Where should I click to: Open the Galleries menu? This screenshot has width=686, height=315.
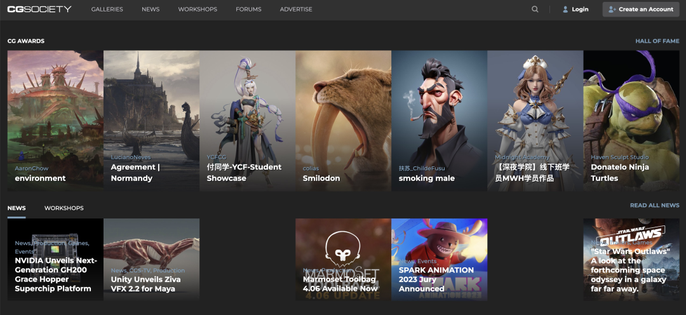click(x=107, y=9)
